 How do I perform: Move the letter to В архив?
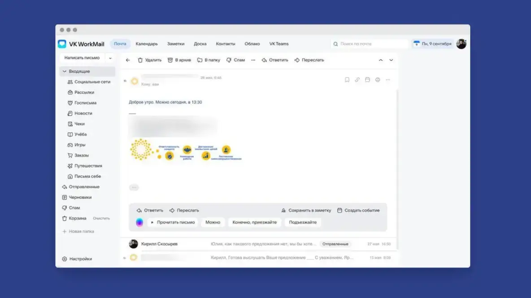tap(179, 60)
